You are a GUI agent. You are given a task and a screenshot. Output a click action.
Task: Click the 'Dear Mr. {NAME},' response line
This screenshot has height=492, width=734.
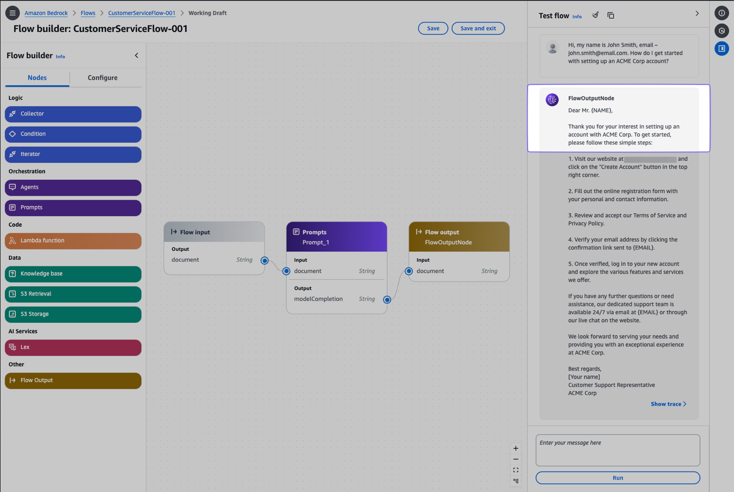(590, 110)
